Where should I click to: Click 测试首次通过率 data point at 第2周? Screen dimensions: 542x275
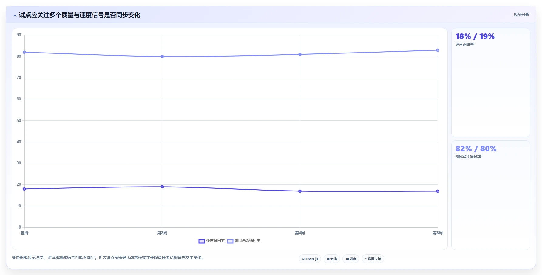click(162, 57)
